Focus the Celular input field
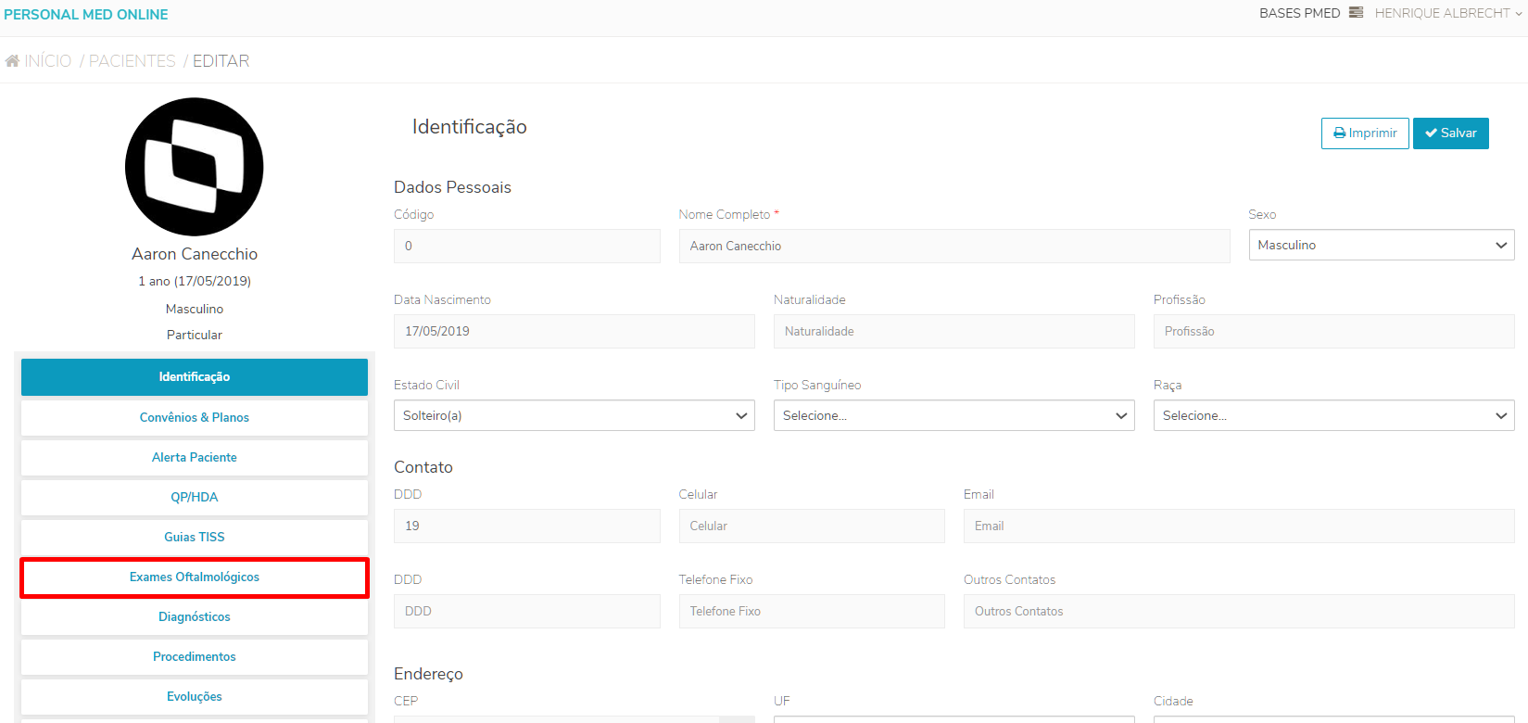This screenshot has height=723, width=1528. point(812,526)
